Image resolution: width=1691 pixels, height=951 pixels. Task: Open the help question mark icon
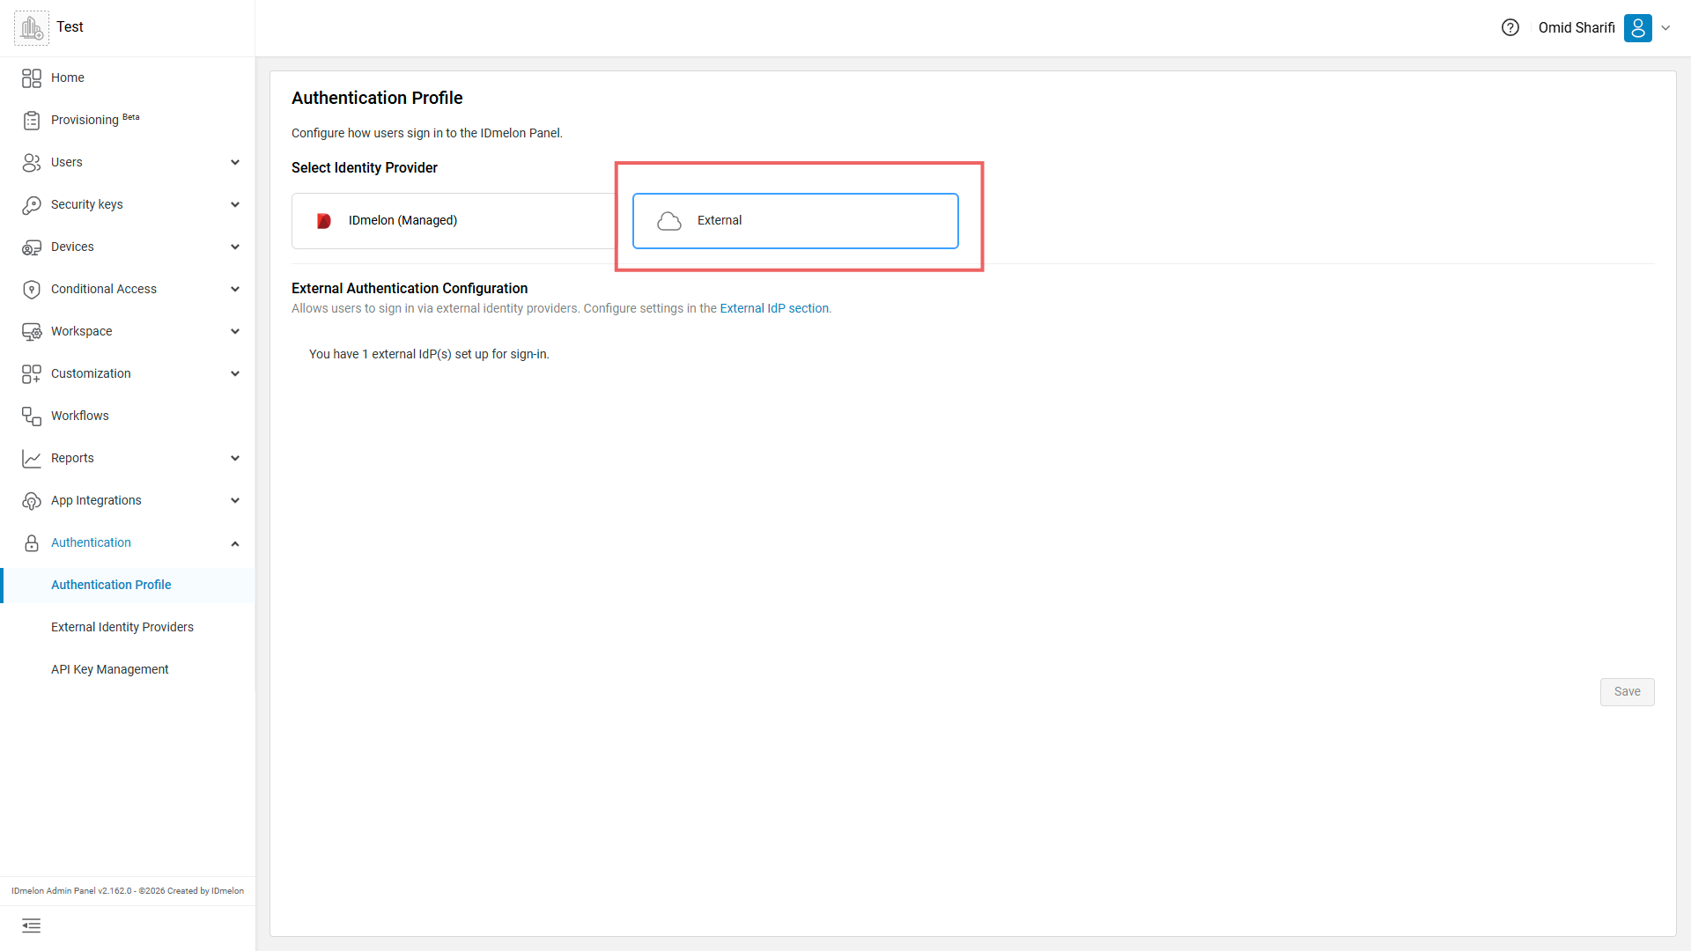[1510, 27]
